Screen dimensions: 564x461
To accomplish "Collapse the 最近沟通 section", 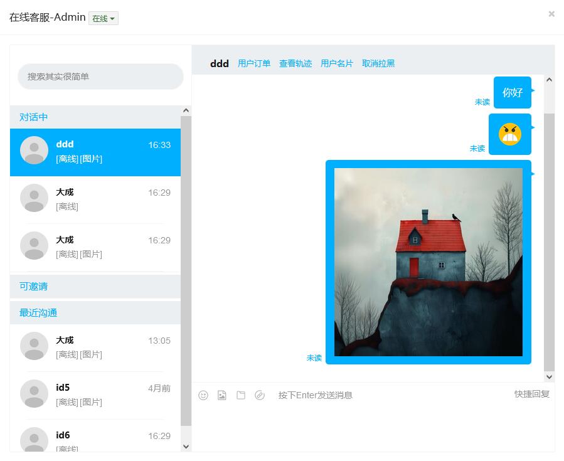I will pos(38,313).
